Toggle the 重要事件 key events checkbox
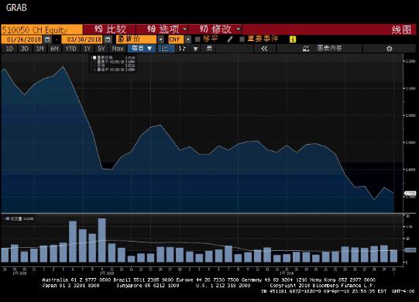Viewport: 419px width, 302px height. click(x=242, y=39)
